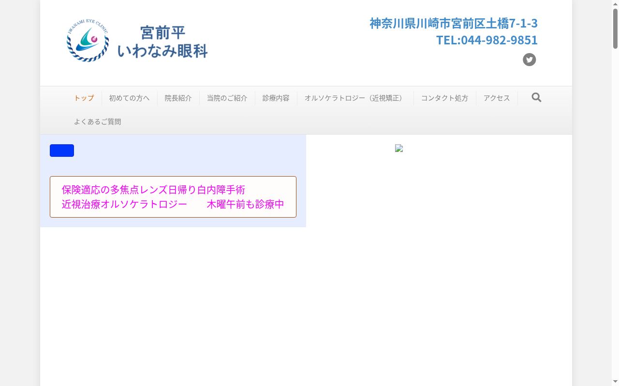Select the トップ menu item
Viewport: 619px width, 386px height.
84,98
